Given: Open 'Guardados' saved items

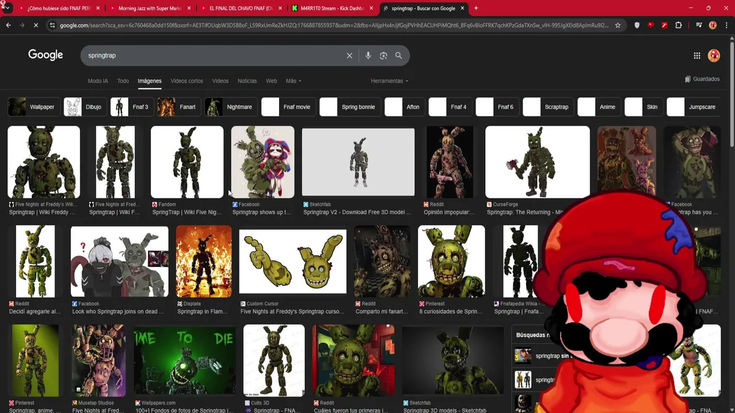Looking at the screenshot, I should tap(702, 79).
